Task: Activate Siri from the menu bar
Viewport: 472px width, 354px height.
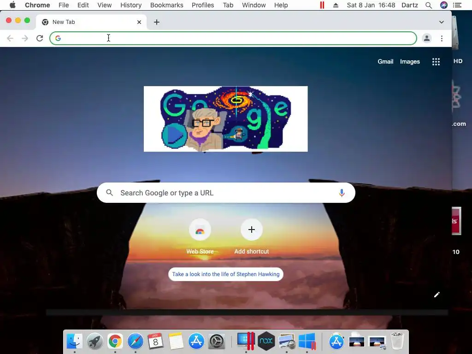Action: 444,5
